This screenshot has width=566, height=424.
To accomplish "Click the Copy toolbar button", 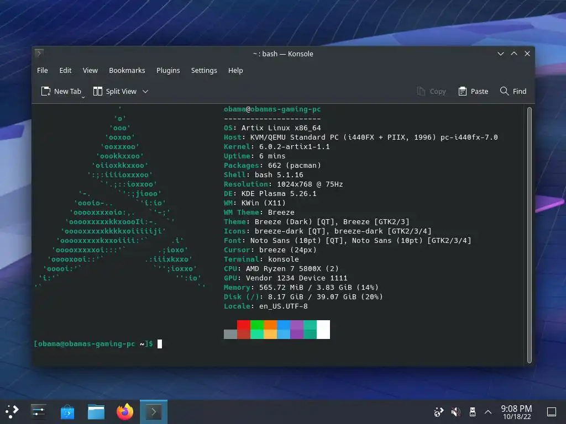I will [x=431, y=91].
